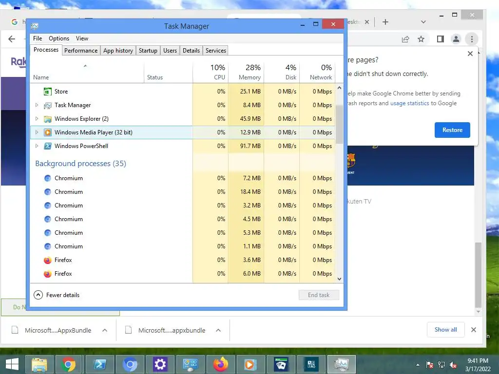Screen dimensions: 499x374
Task: Close the Chrome restore pages popup
Action: 470,54
